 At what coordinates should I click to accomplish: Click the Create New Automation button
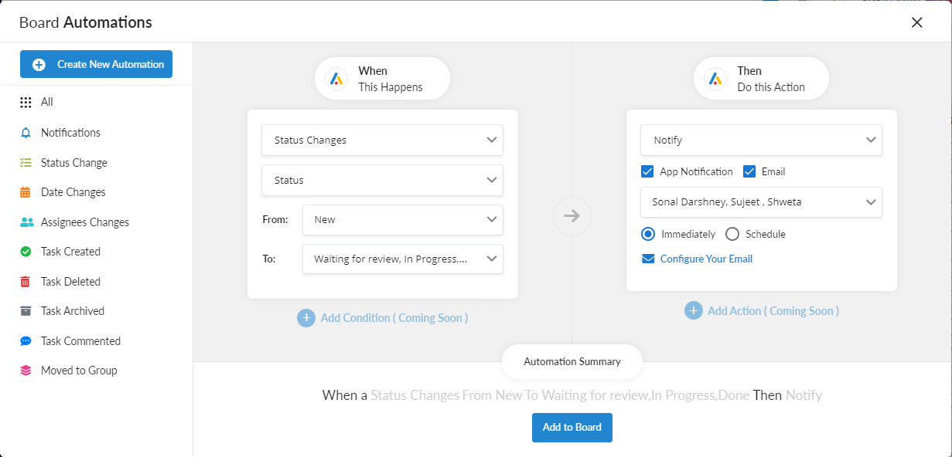(96, 64)
